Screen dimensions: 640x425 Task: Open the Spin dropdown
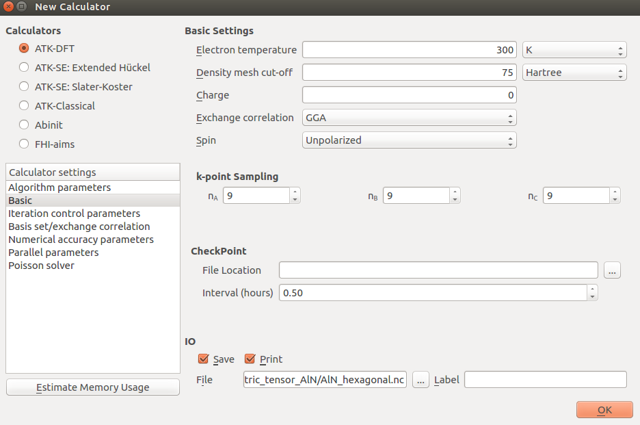[410, 140]
